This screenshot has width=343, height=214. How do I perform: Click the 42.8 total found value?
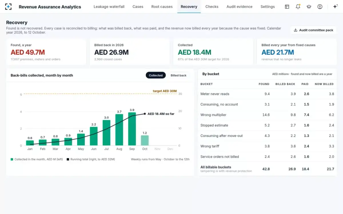tap(266, 169)
